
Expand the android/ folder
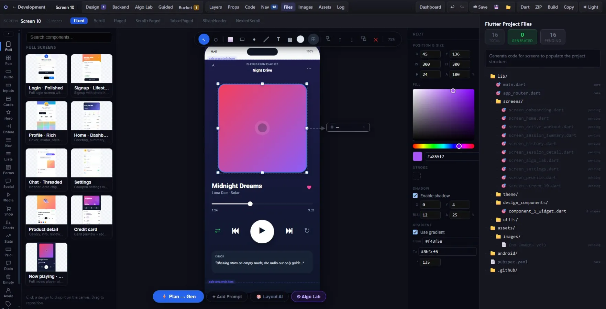[504, 253]
